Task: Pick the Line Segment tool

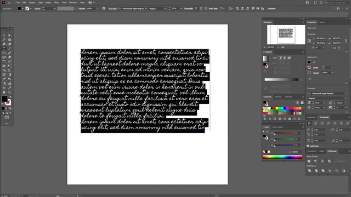Action: [x=9, y=49]
